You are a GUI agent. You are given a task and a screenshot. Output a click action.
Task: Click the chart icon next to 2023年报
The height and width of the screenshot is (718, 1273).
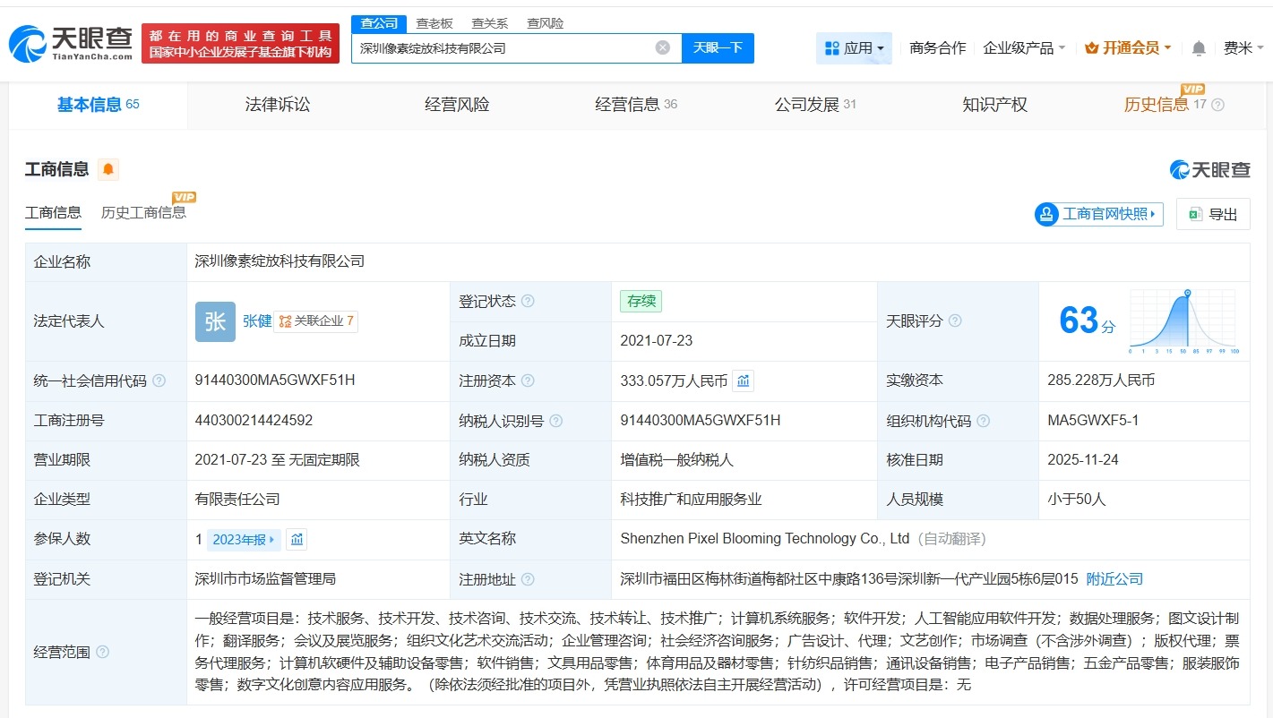pyautogui.click(x=296, y=539)
